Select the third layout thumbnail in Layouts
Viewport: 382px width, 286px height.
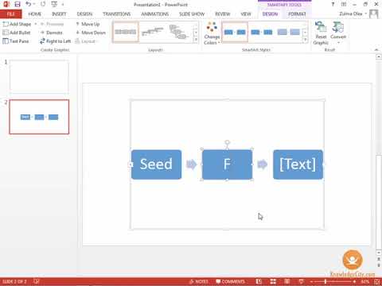pyautogui.click(x=179, y=32)
